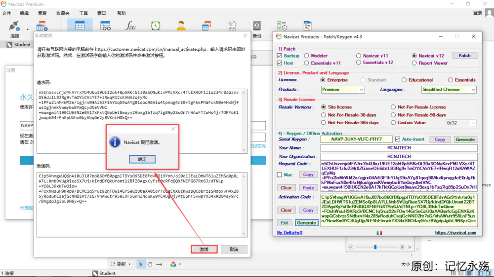Open the color palette tool
Screen dimensions: 494x277
pyautogui.click(x=173, y=264)
